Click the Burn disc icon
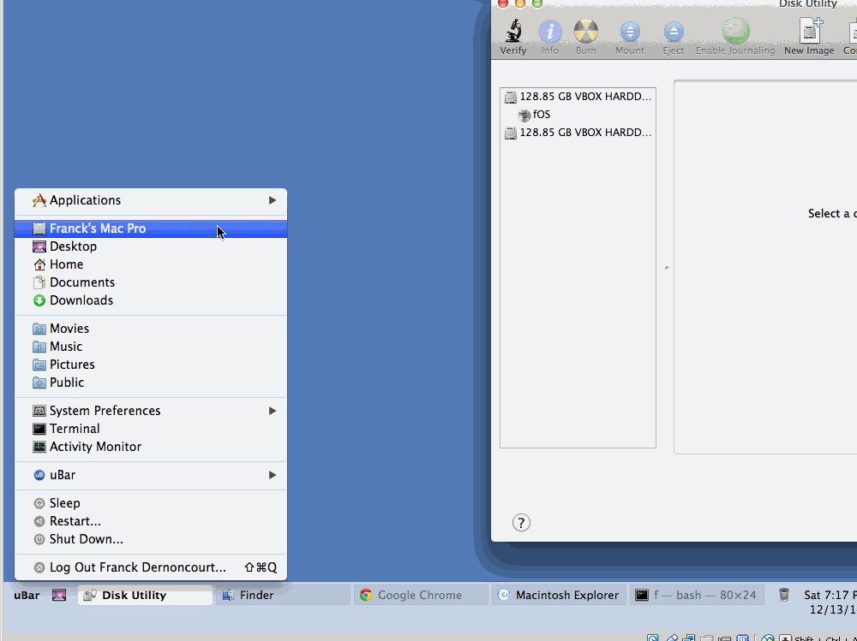 tap(586, 31)
